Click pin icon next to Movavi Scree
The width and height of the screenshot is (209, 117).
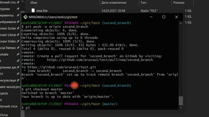pos(18,28)
